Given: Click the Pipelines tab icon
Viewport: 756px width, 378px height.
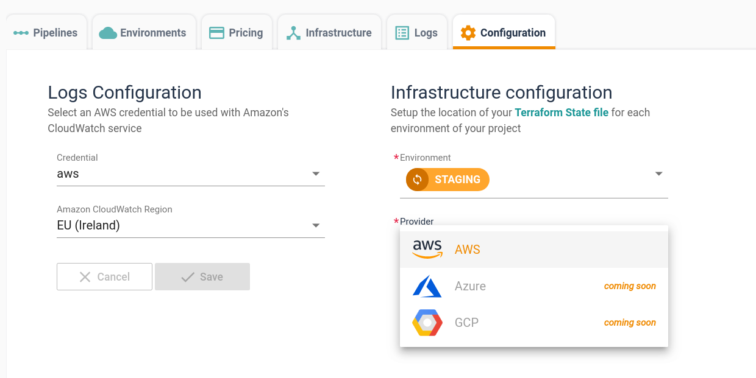Looking at the screenshot, I should pos(21,32).
